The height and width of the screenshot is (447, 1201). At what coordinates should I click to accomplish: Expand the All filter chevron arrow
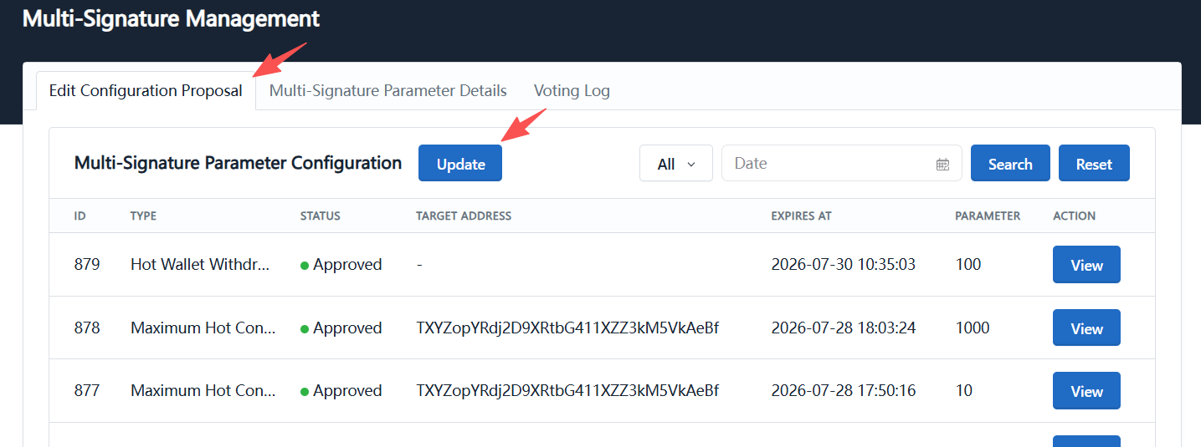(691, 164)
